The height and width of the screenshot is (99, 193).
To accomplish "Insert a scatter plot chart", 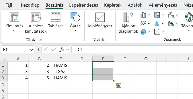I will pyautogui.click(x=157, y=32).
